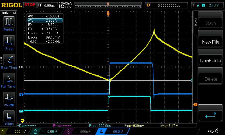225x135 pixels.
Task: Open the Horizontal measurement menu header
Action: (8, 13)
